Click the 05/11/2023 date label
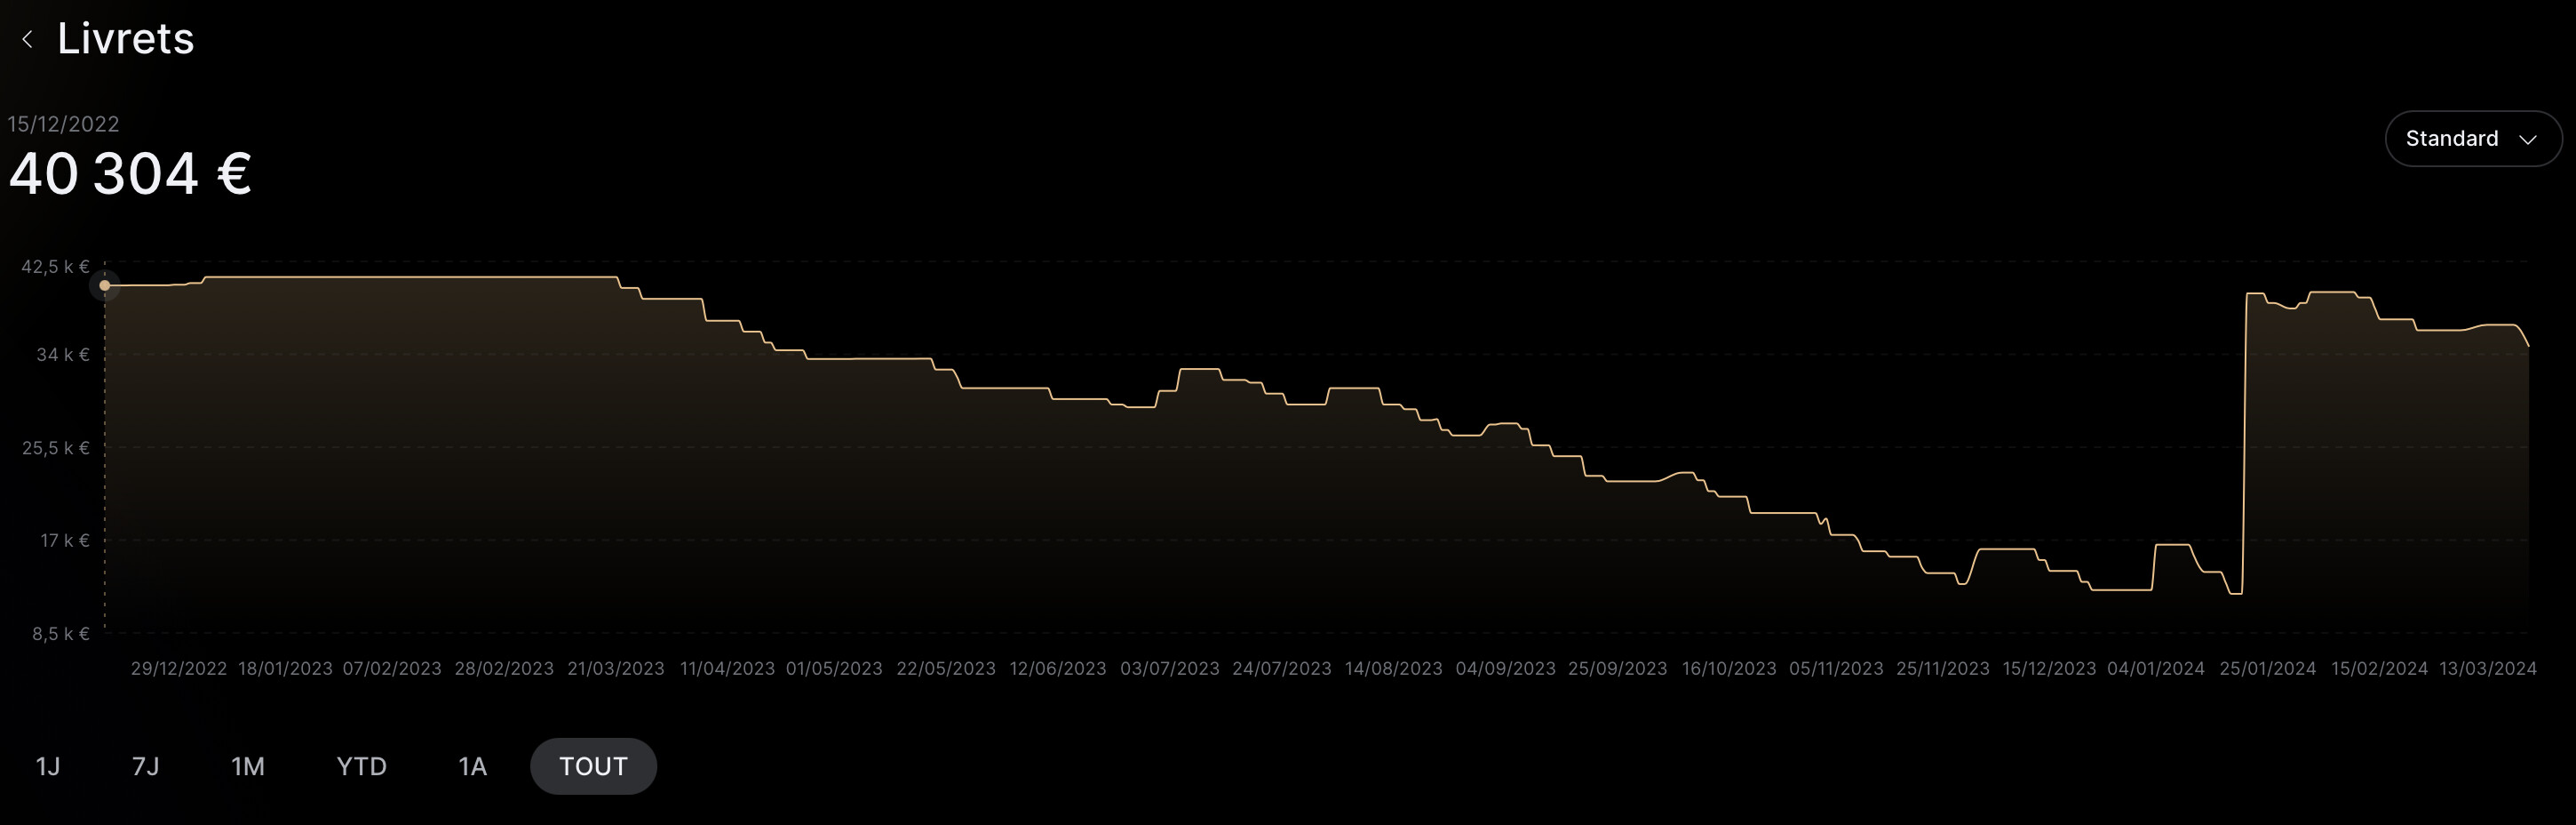The image size is (2576, 825). coord(1836,668)
